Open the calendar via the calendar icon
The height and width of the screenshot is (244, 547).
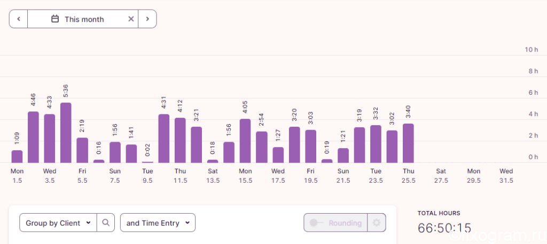55,19
